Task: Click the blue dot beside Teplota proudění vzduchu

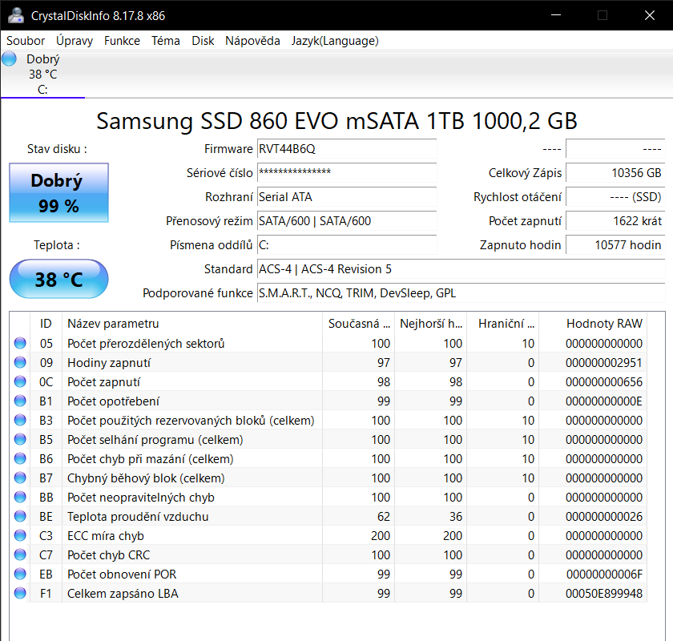Action: coord(20,516)
